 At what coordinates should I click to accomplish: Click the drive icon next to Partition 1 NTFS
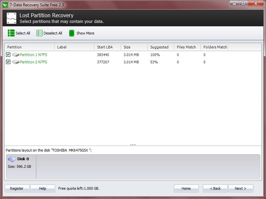[16, 55]
